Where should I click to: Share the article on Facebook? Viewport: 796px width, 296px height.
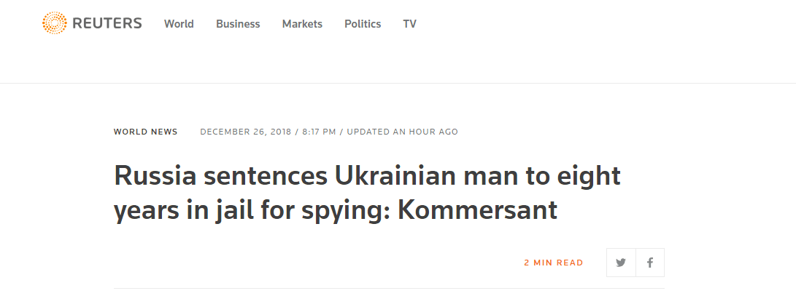click(x=650, y=263)
